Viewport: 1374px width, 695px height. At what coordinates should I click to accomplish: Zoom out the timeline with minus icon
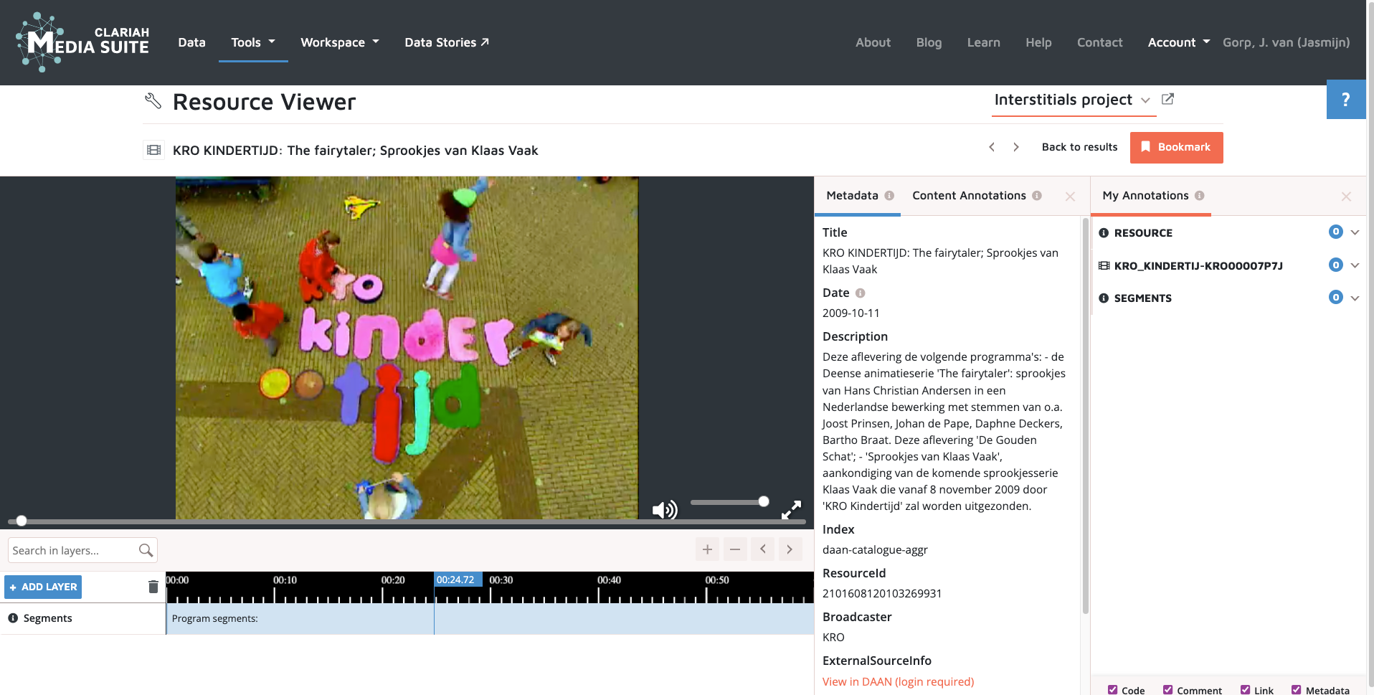(735, 549)
